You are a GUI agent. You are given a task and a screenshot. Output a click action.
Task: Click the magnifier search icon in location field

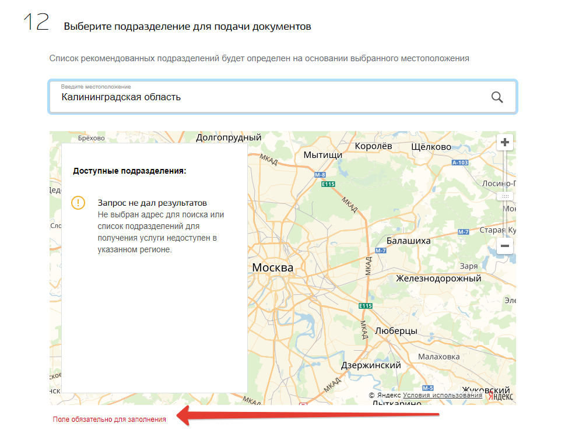coord(497,97)
